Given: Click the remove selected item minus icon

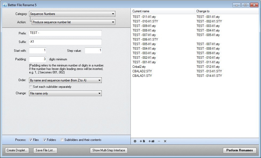Looking at the screenshot, I should pos(159,141).
